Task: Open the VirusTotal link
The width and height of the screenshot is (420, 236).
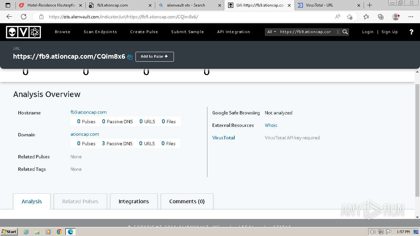Action: click(x=223, y=138)
